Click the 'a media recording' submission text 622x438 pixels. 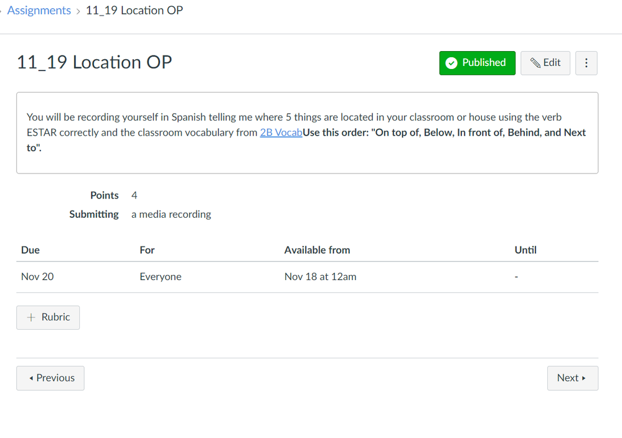[171, 215]
